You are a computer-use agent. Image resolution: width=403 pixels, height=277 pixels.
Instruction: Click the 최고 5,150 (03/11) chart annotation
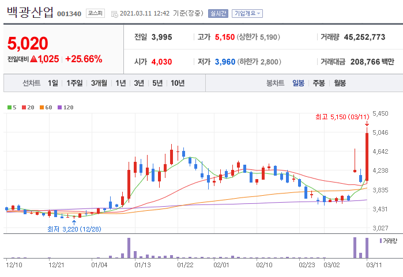tap(342, 117)
